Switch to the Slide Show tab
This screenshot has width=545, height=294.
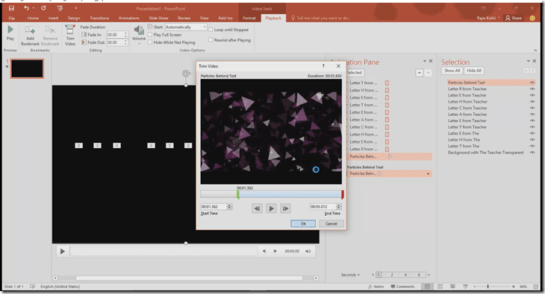pos(158,18)
